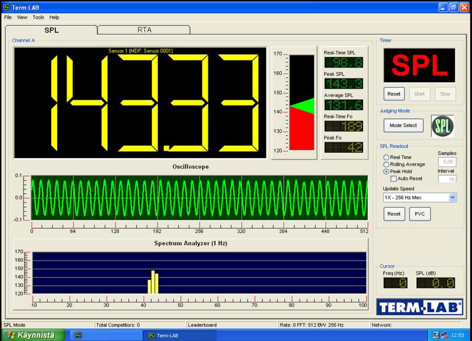Select the Rolling Average option
472x341 pixels.
386,165
